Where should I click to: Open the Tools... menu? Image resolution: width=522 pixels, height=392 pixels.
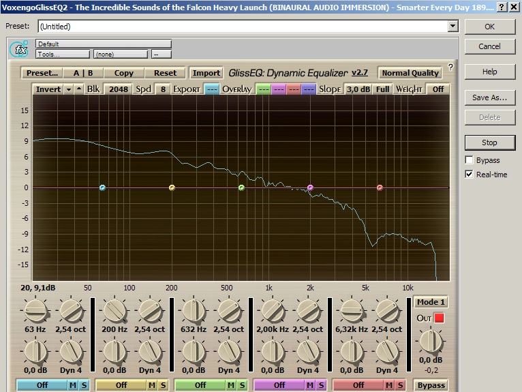point(63,54)
